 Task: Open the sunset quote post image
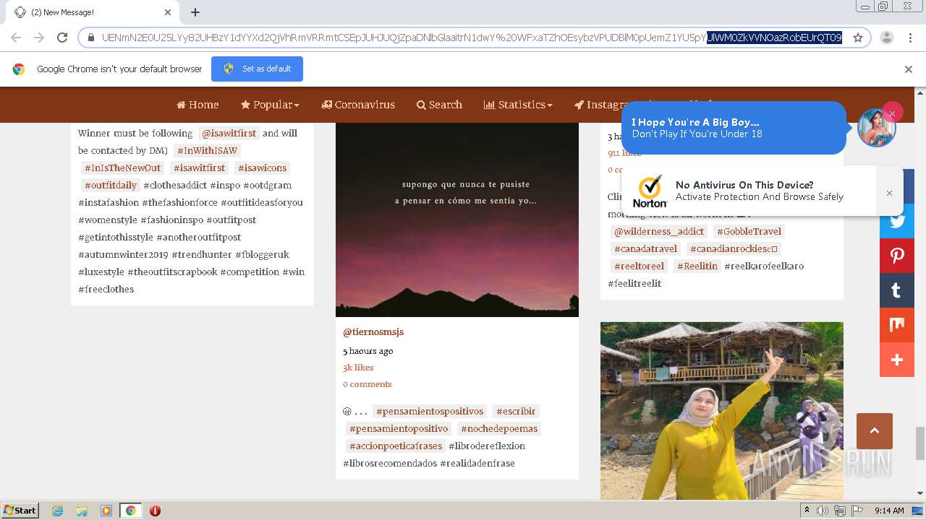point(457,220)
